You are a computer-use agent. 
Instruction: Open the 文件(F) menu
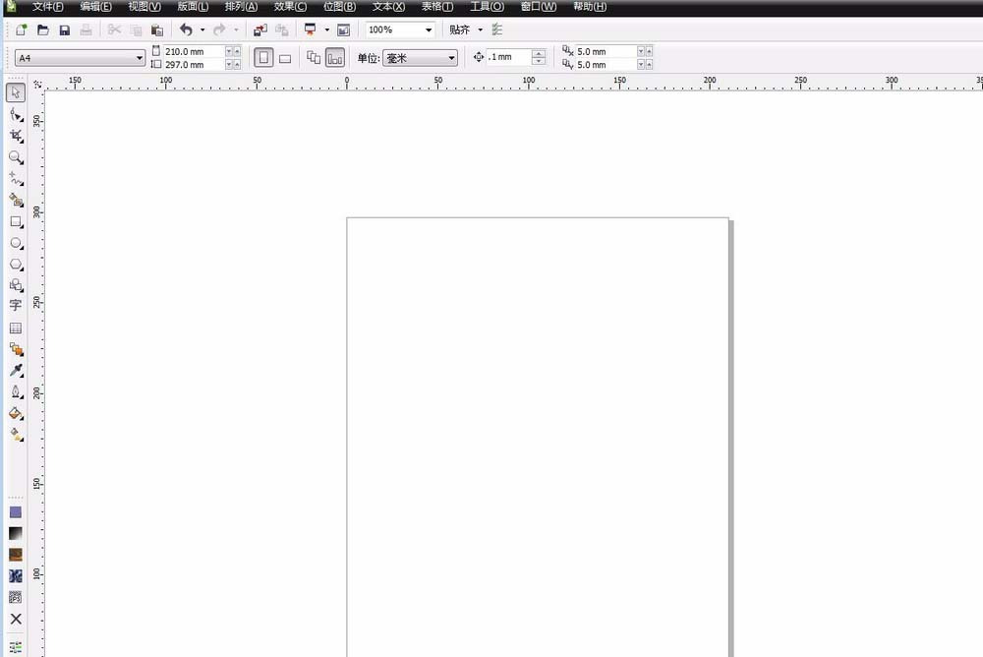coord(47,7)
